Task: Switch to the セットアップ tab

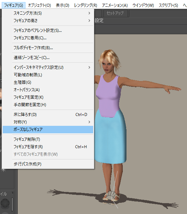Action: (x=115, y=13)
